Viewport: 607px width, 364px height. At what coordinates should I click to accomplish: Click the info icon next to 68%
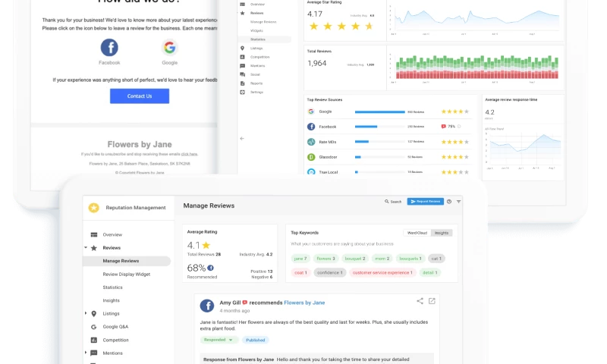pos(210,268)
